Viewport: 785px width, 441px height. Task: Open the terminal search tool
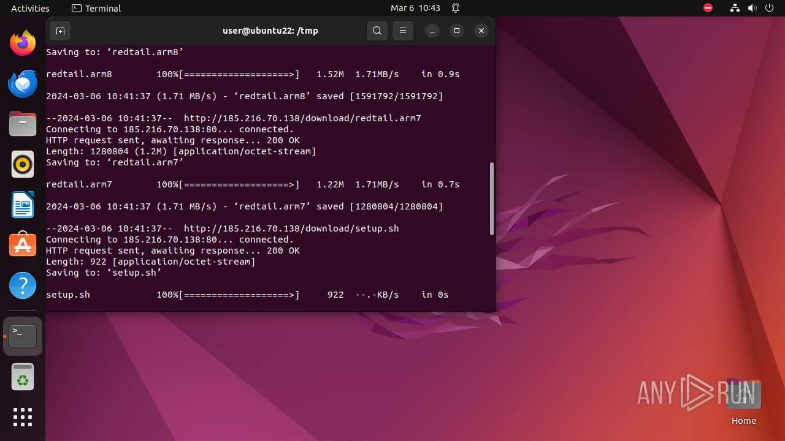tap(377, 31)
